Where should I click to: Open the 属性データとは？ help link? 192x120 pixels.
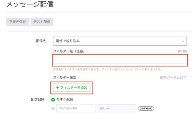(173, 77)
